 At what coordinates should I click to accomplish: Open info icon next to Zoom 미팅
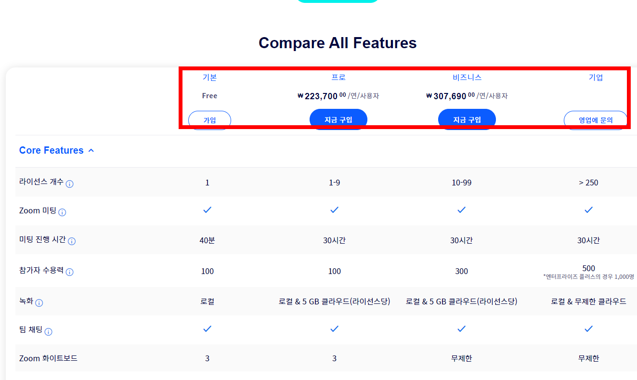tap(62, 212)
